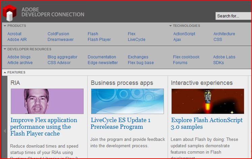This screenshot has width=252, height=159.
Task: Open 'Improve Flex application performance' article
Action: point(44,127)
